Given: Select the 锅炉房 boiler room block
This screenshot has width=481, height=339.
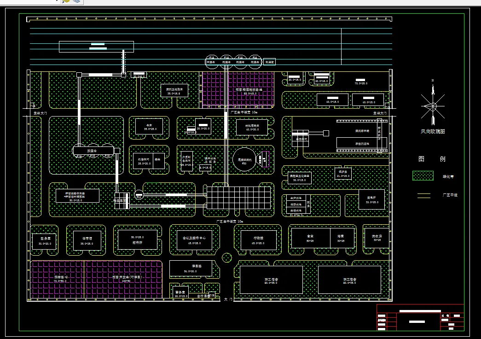Looking at the screenshot, I should click(343, 174).
